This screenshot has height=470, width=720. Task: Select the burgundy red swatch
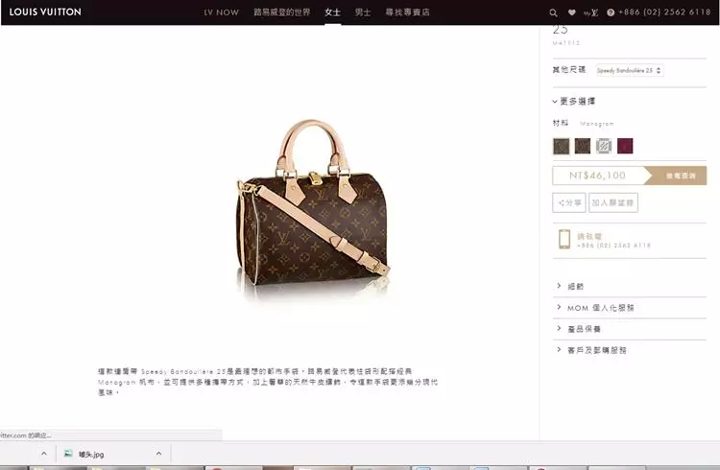(625, 146)
